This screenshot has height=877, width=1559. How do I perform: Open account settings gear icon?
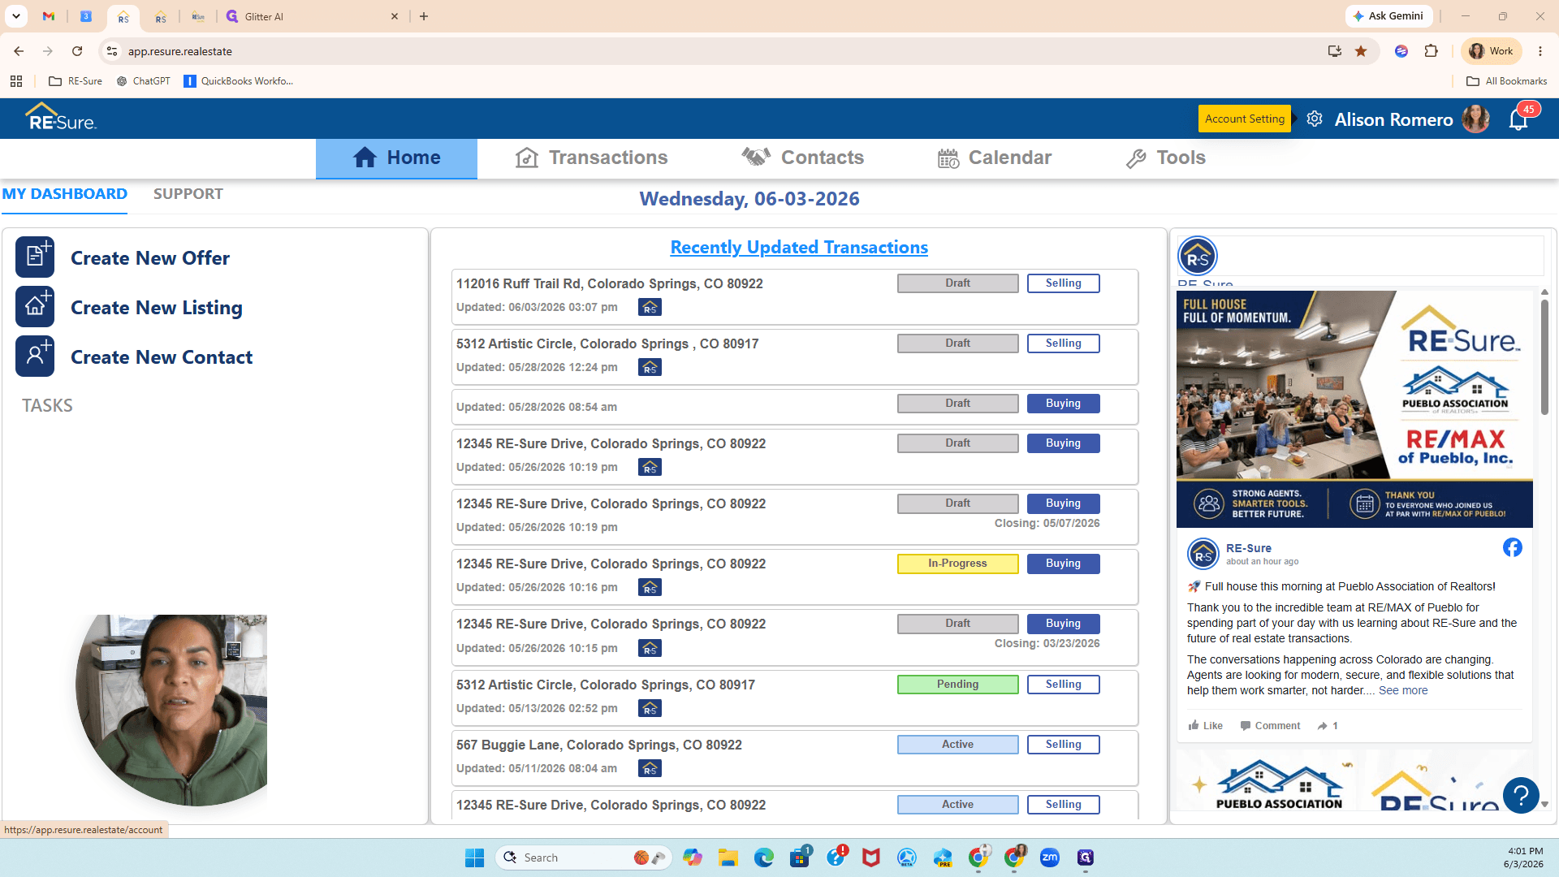click(x=1315, y=119)
